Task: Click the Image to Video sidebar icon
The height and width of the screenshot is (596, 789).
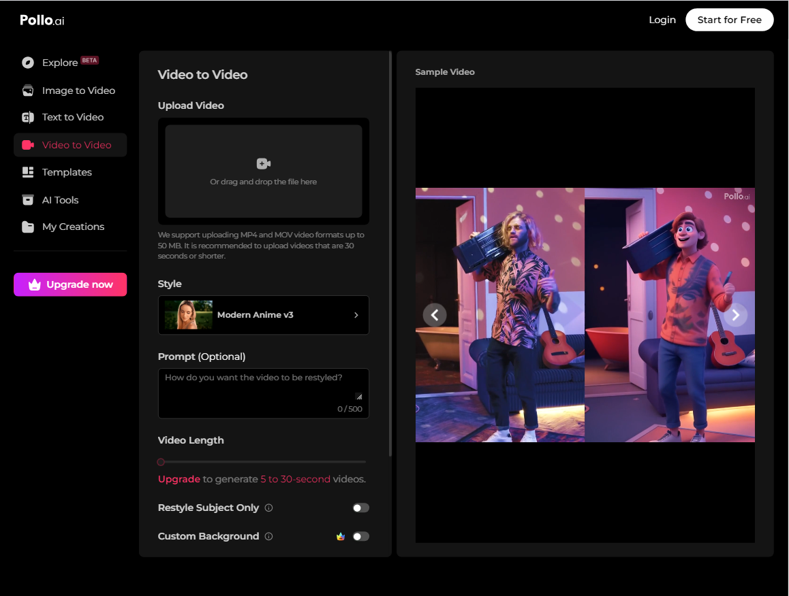Action: point(28,90)
